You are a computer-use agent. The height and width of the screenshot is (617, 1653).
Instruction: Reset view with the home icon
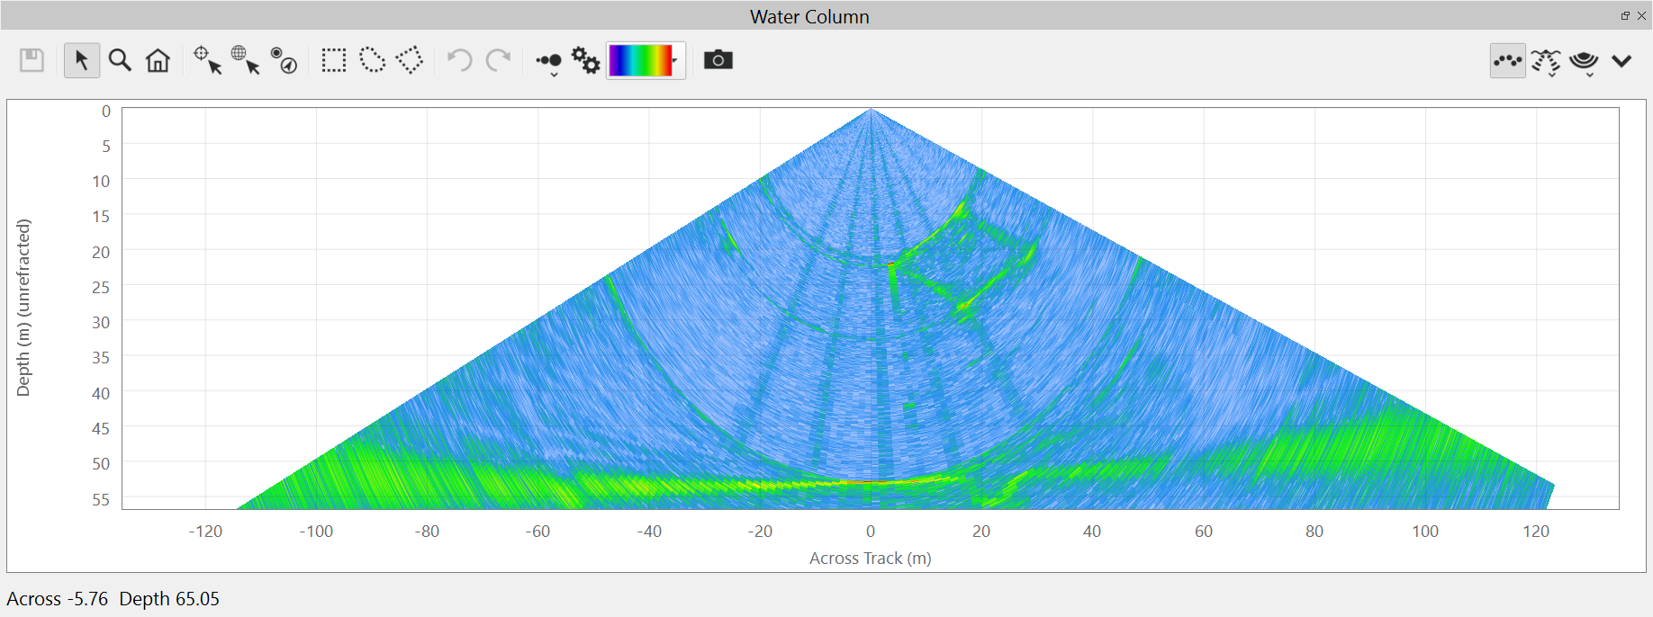pos(158,60)
